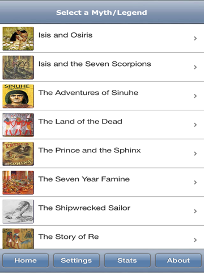Open chevron for The Seven Year Famine
The width and height of the screenshot is (204, 273).
click(x=195, y=183)
